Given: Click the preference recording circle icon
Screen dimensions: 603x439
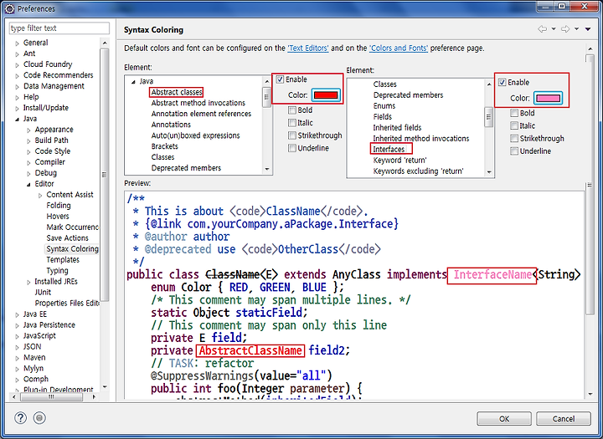Looking at the screenshot, I should click(39, 417).
